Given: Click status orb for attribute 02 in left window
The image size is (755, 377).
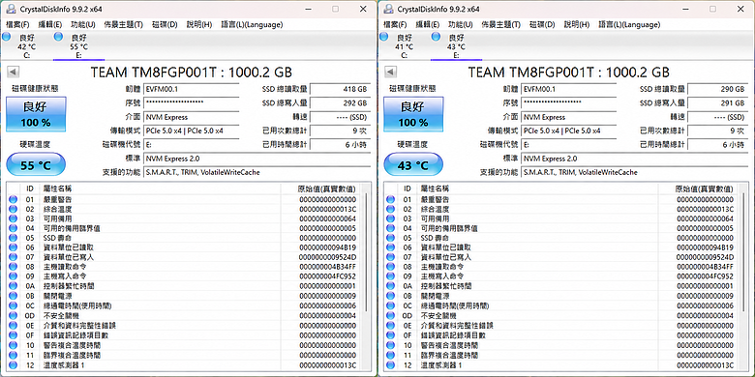Looking at the screenshot, I should [13, 209].
